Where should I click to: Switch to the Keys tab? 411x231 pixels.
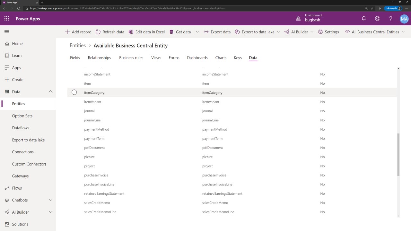point(238,58)
